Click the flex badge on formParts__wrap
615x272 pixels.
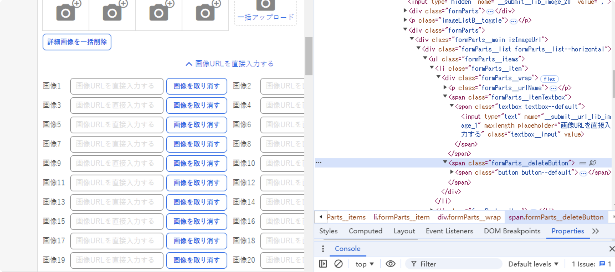[549, 79]
